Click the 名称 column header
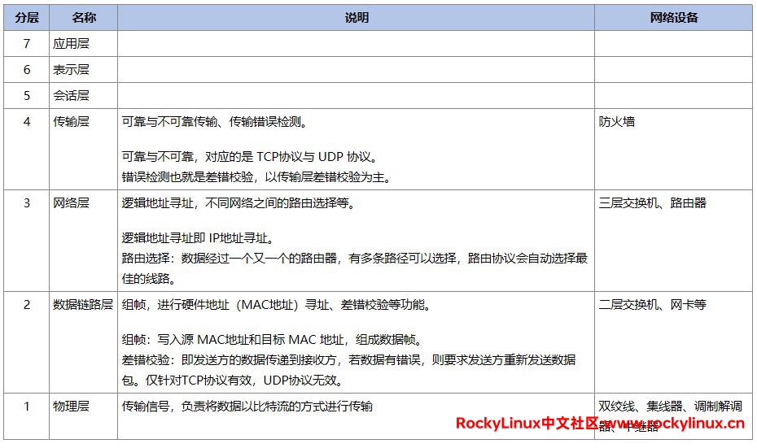 (x=83, y=17)
